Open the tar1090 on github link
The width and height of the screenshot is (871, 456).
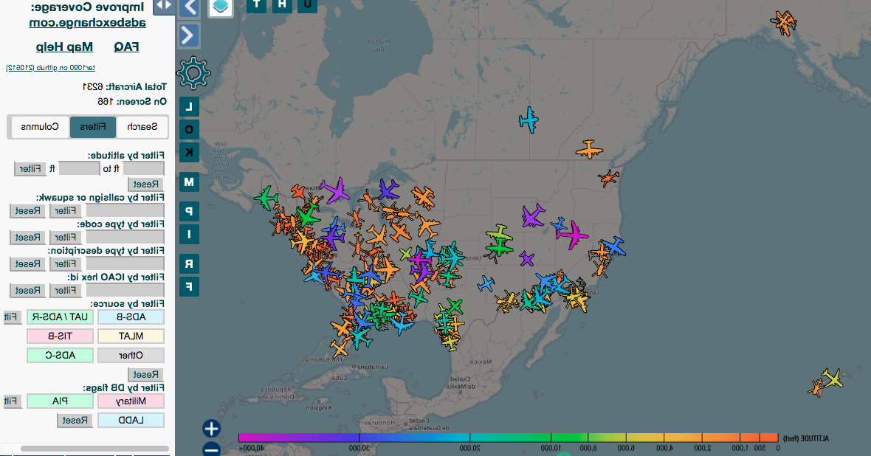point(50,68)
